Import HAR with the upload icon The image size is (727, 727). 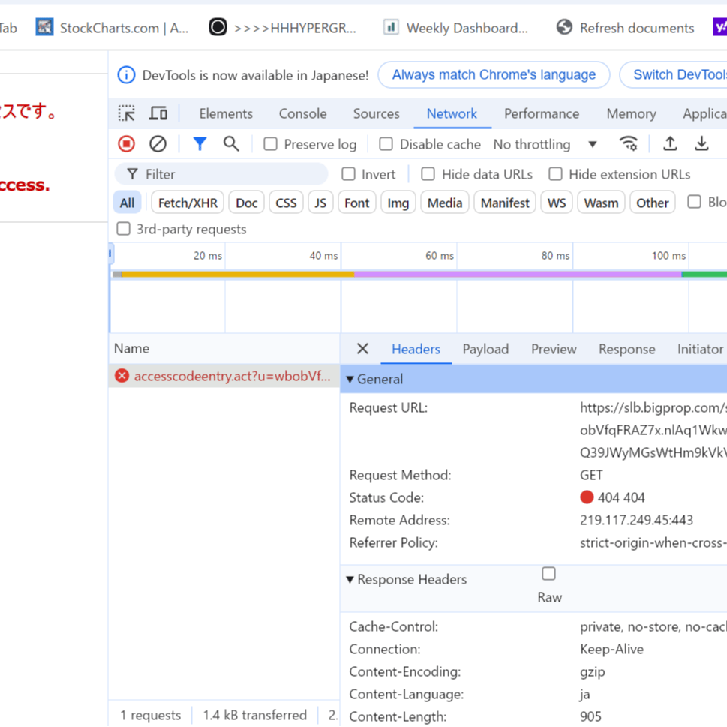click(670, 143)
